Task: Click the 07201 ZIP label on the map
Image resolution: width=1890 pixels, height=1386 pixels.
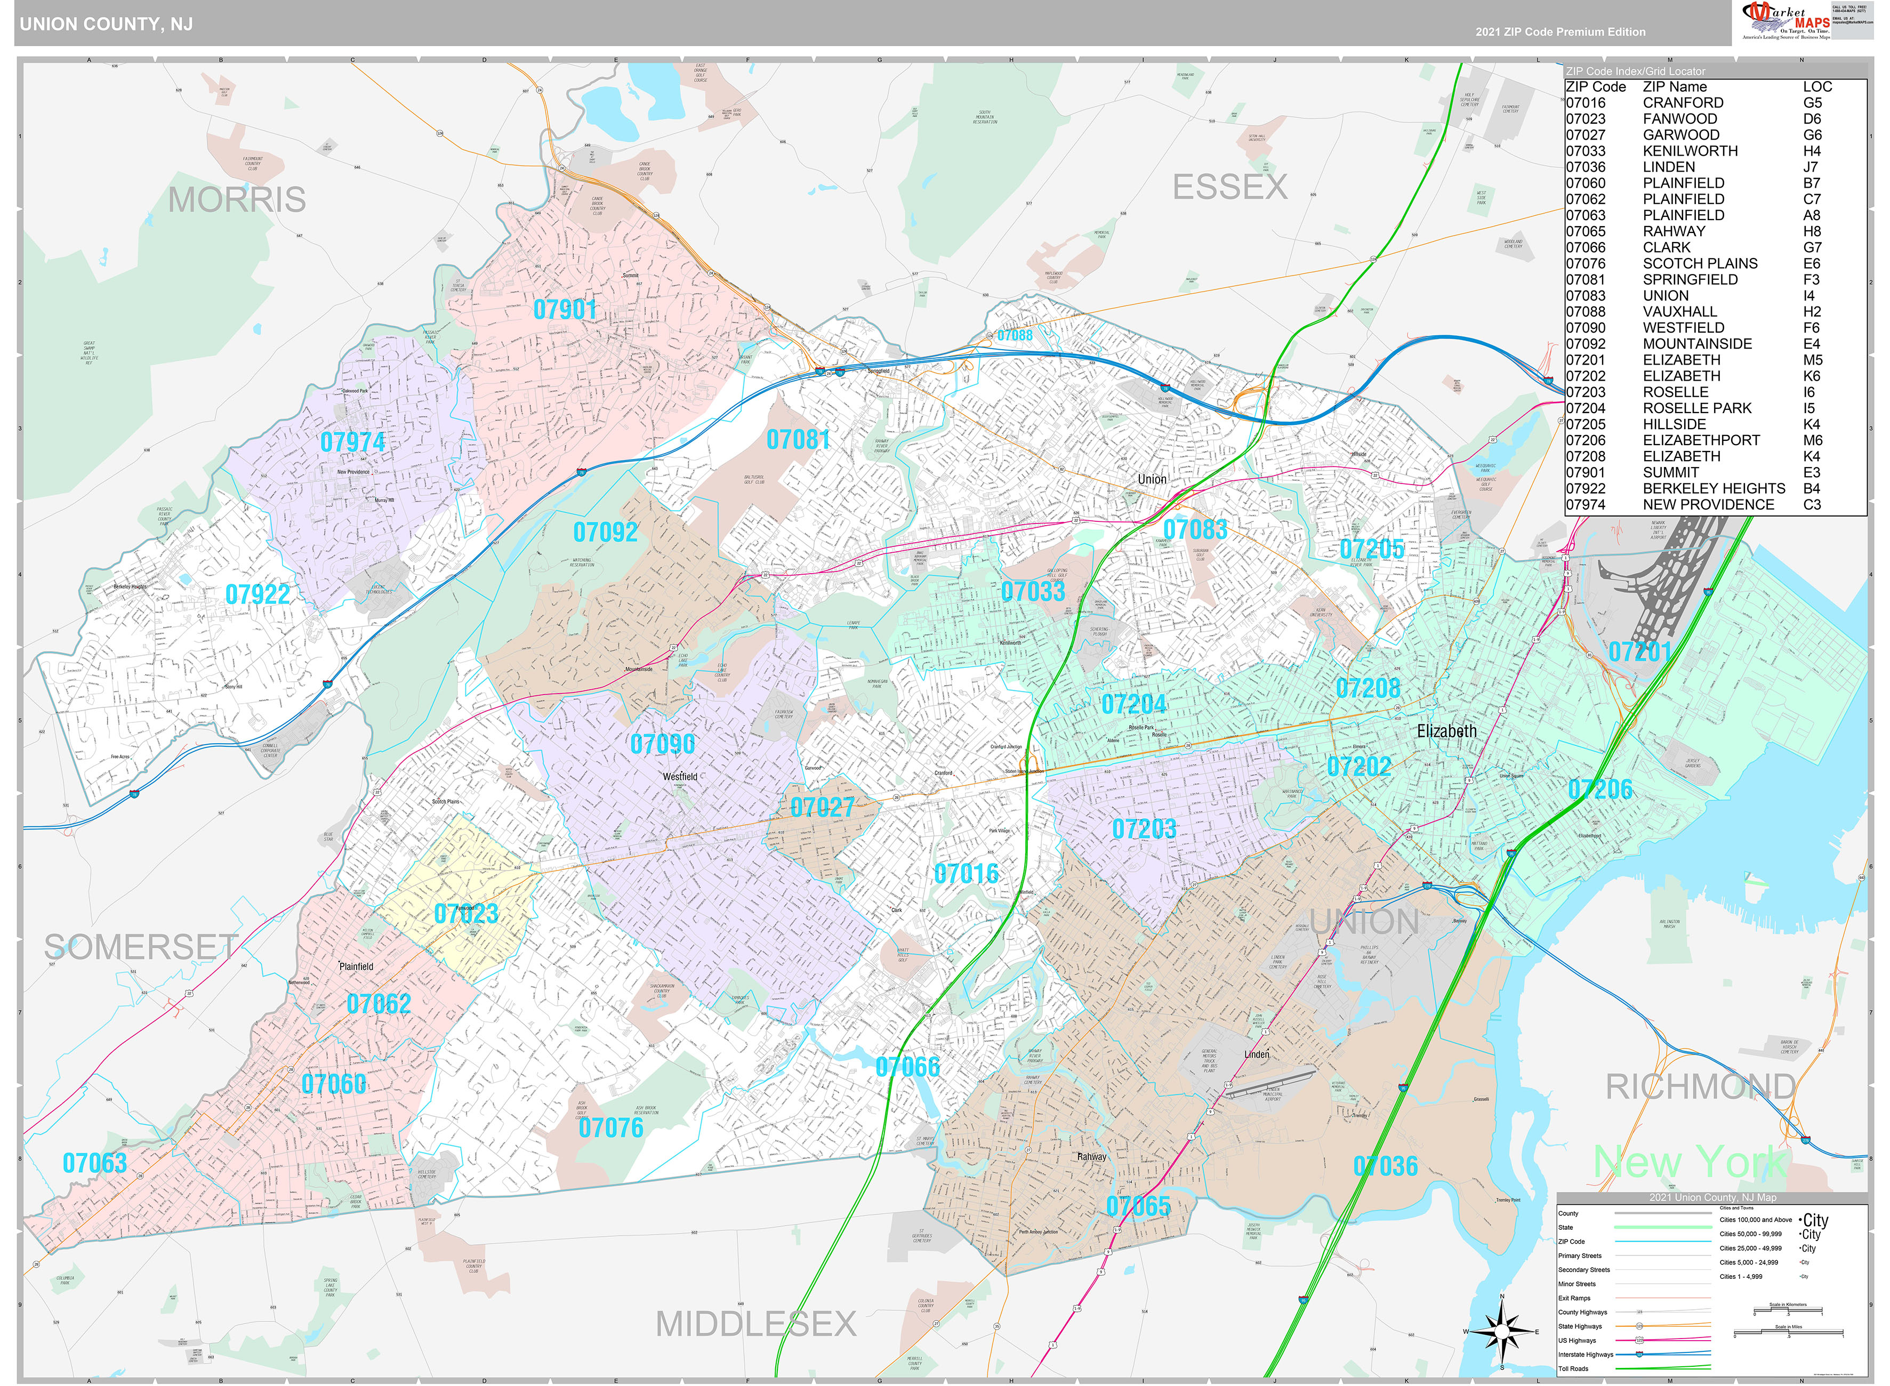Action: point(1640,652)
